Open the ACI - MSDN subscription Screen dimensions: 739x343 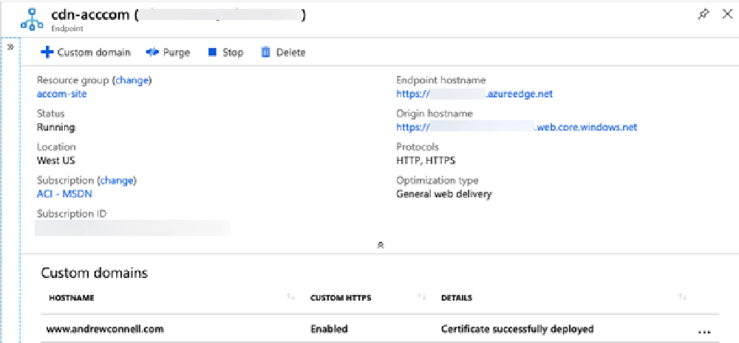click(x=64, y=193)
